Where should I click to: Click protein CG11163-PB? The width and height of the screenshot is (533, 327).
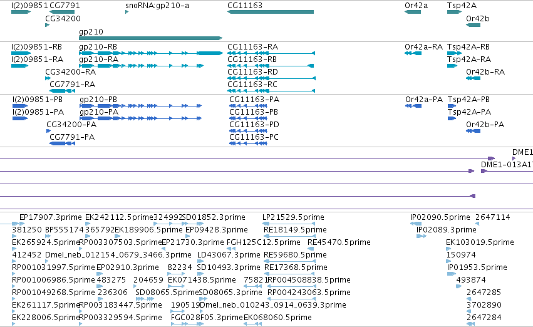248,118
